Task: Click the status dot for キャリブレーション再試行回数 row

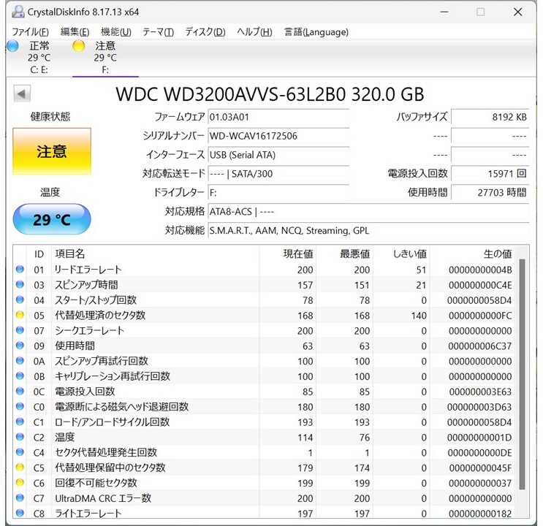Action: click(x=20, y=376)
